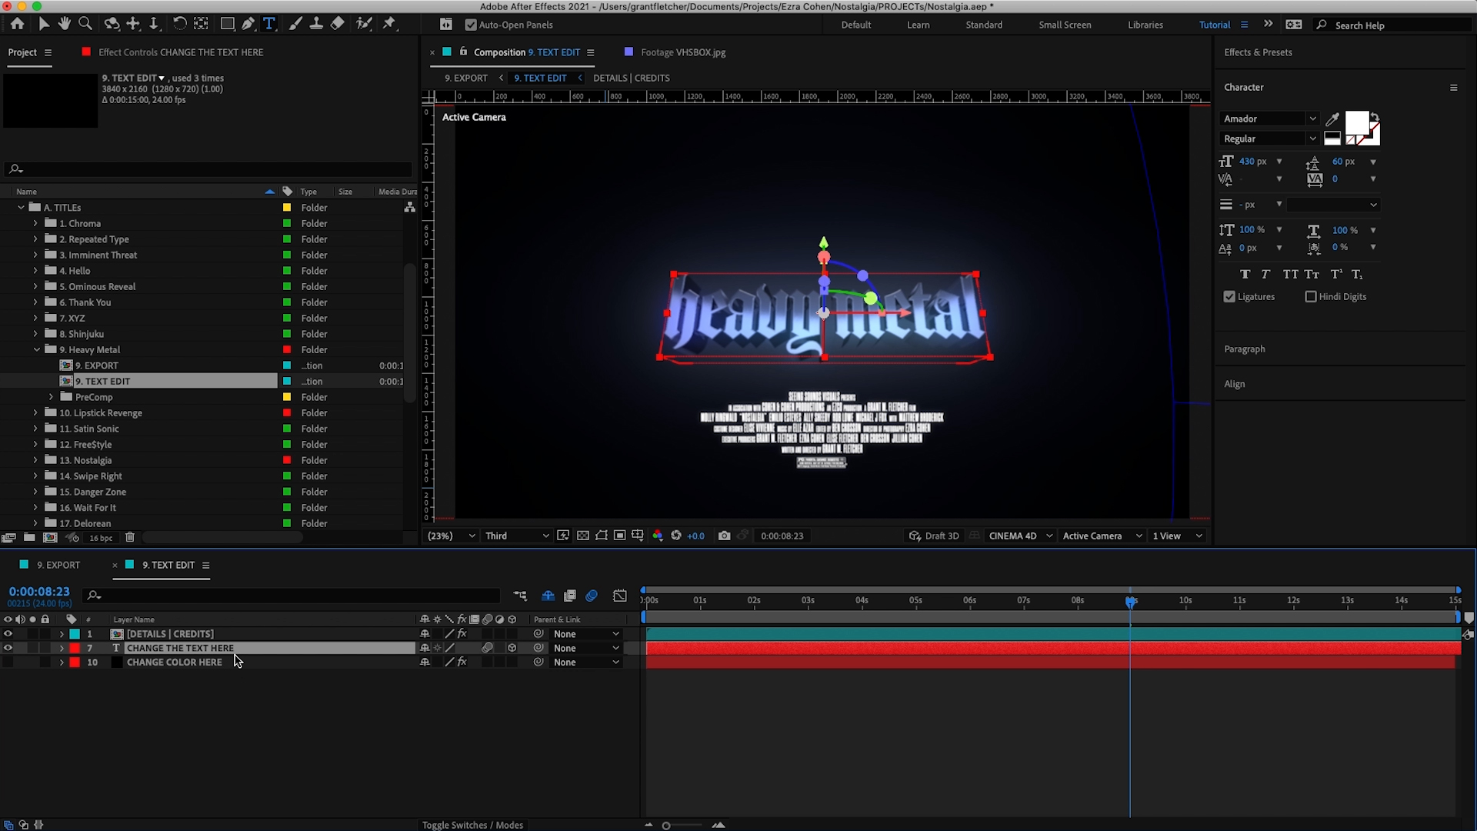Select the Selection arrow tool
Screen dimensions: 1477x831
pos(44,24)
